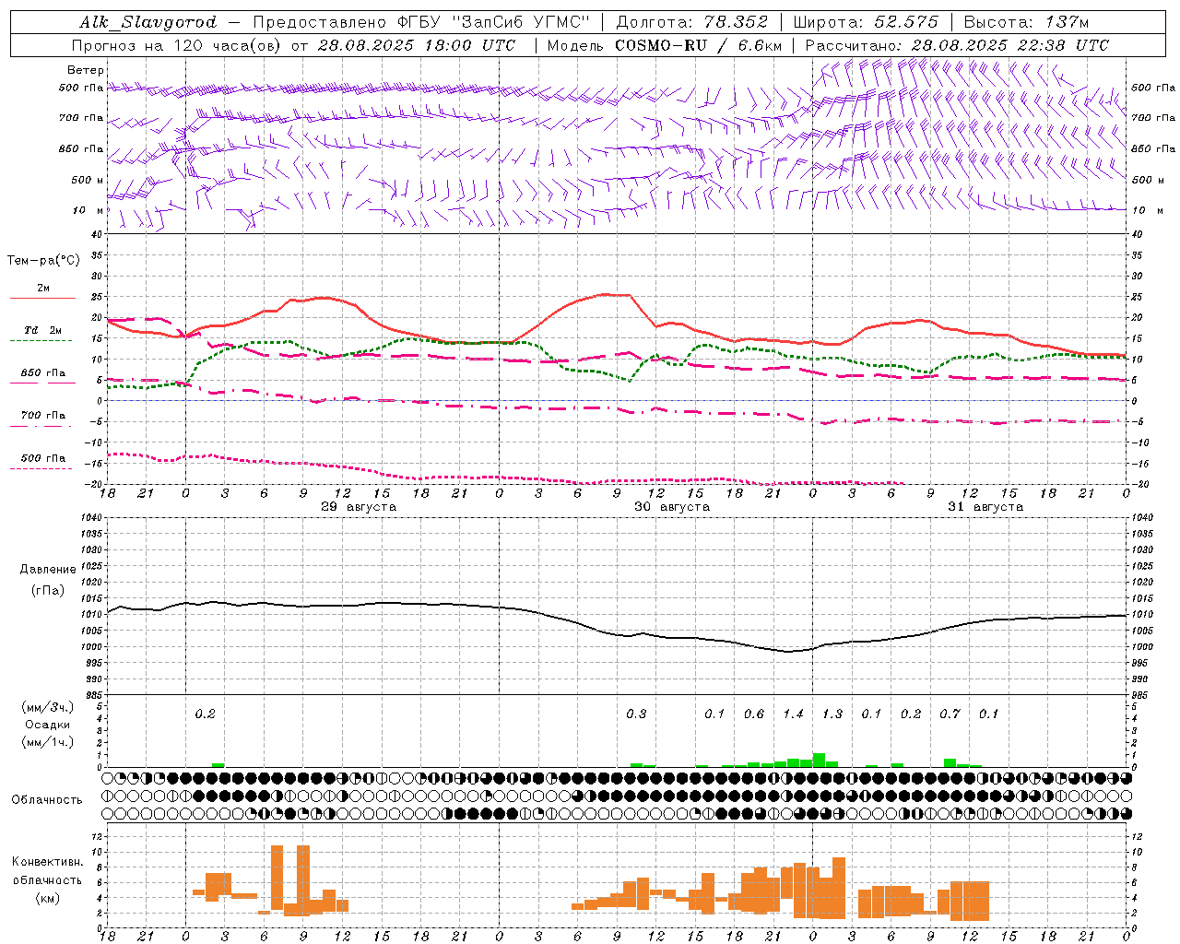Click the 0.3 precipitation amount

click(x=636, y=714)
